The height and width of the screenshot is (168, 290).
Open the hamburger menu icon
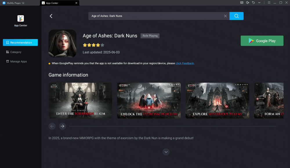269,3
